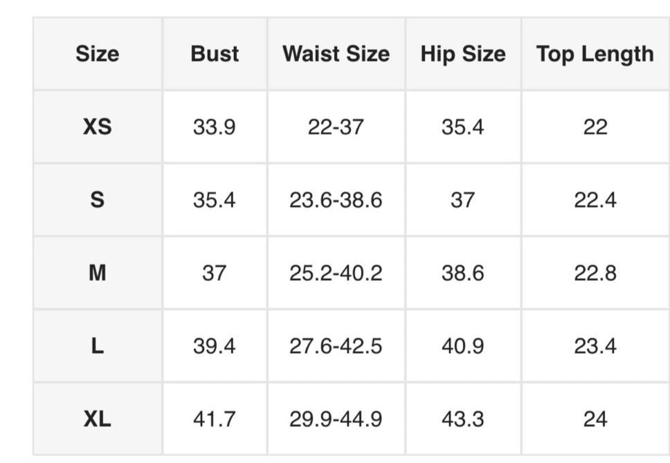Select the S size row label
This screenshot has height=463, width=670.
pos(98,200)
